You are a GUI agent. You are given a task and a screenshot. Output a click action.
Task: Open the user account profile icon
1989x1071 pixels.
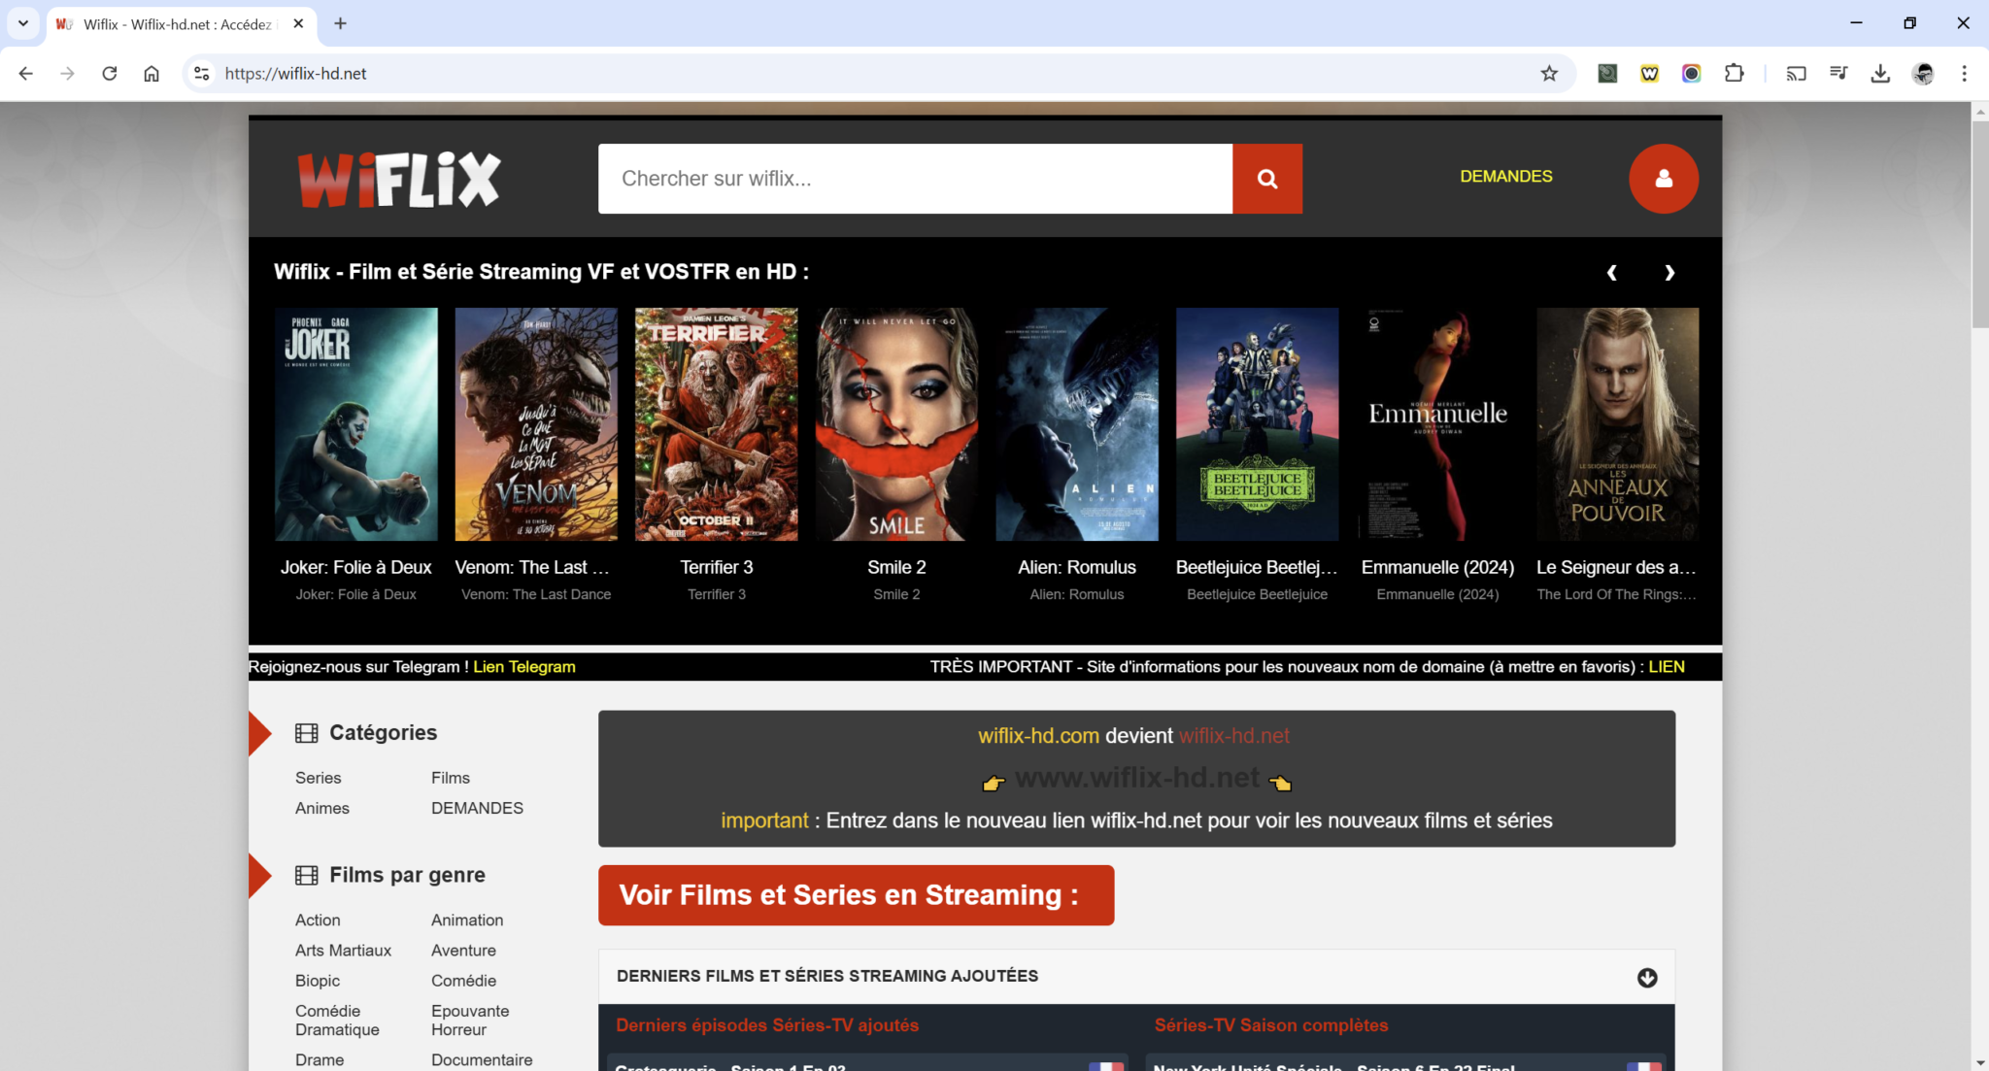tap(1664, 179)
